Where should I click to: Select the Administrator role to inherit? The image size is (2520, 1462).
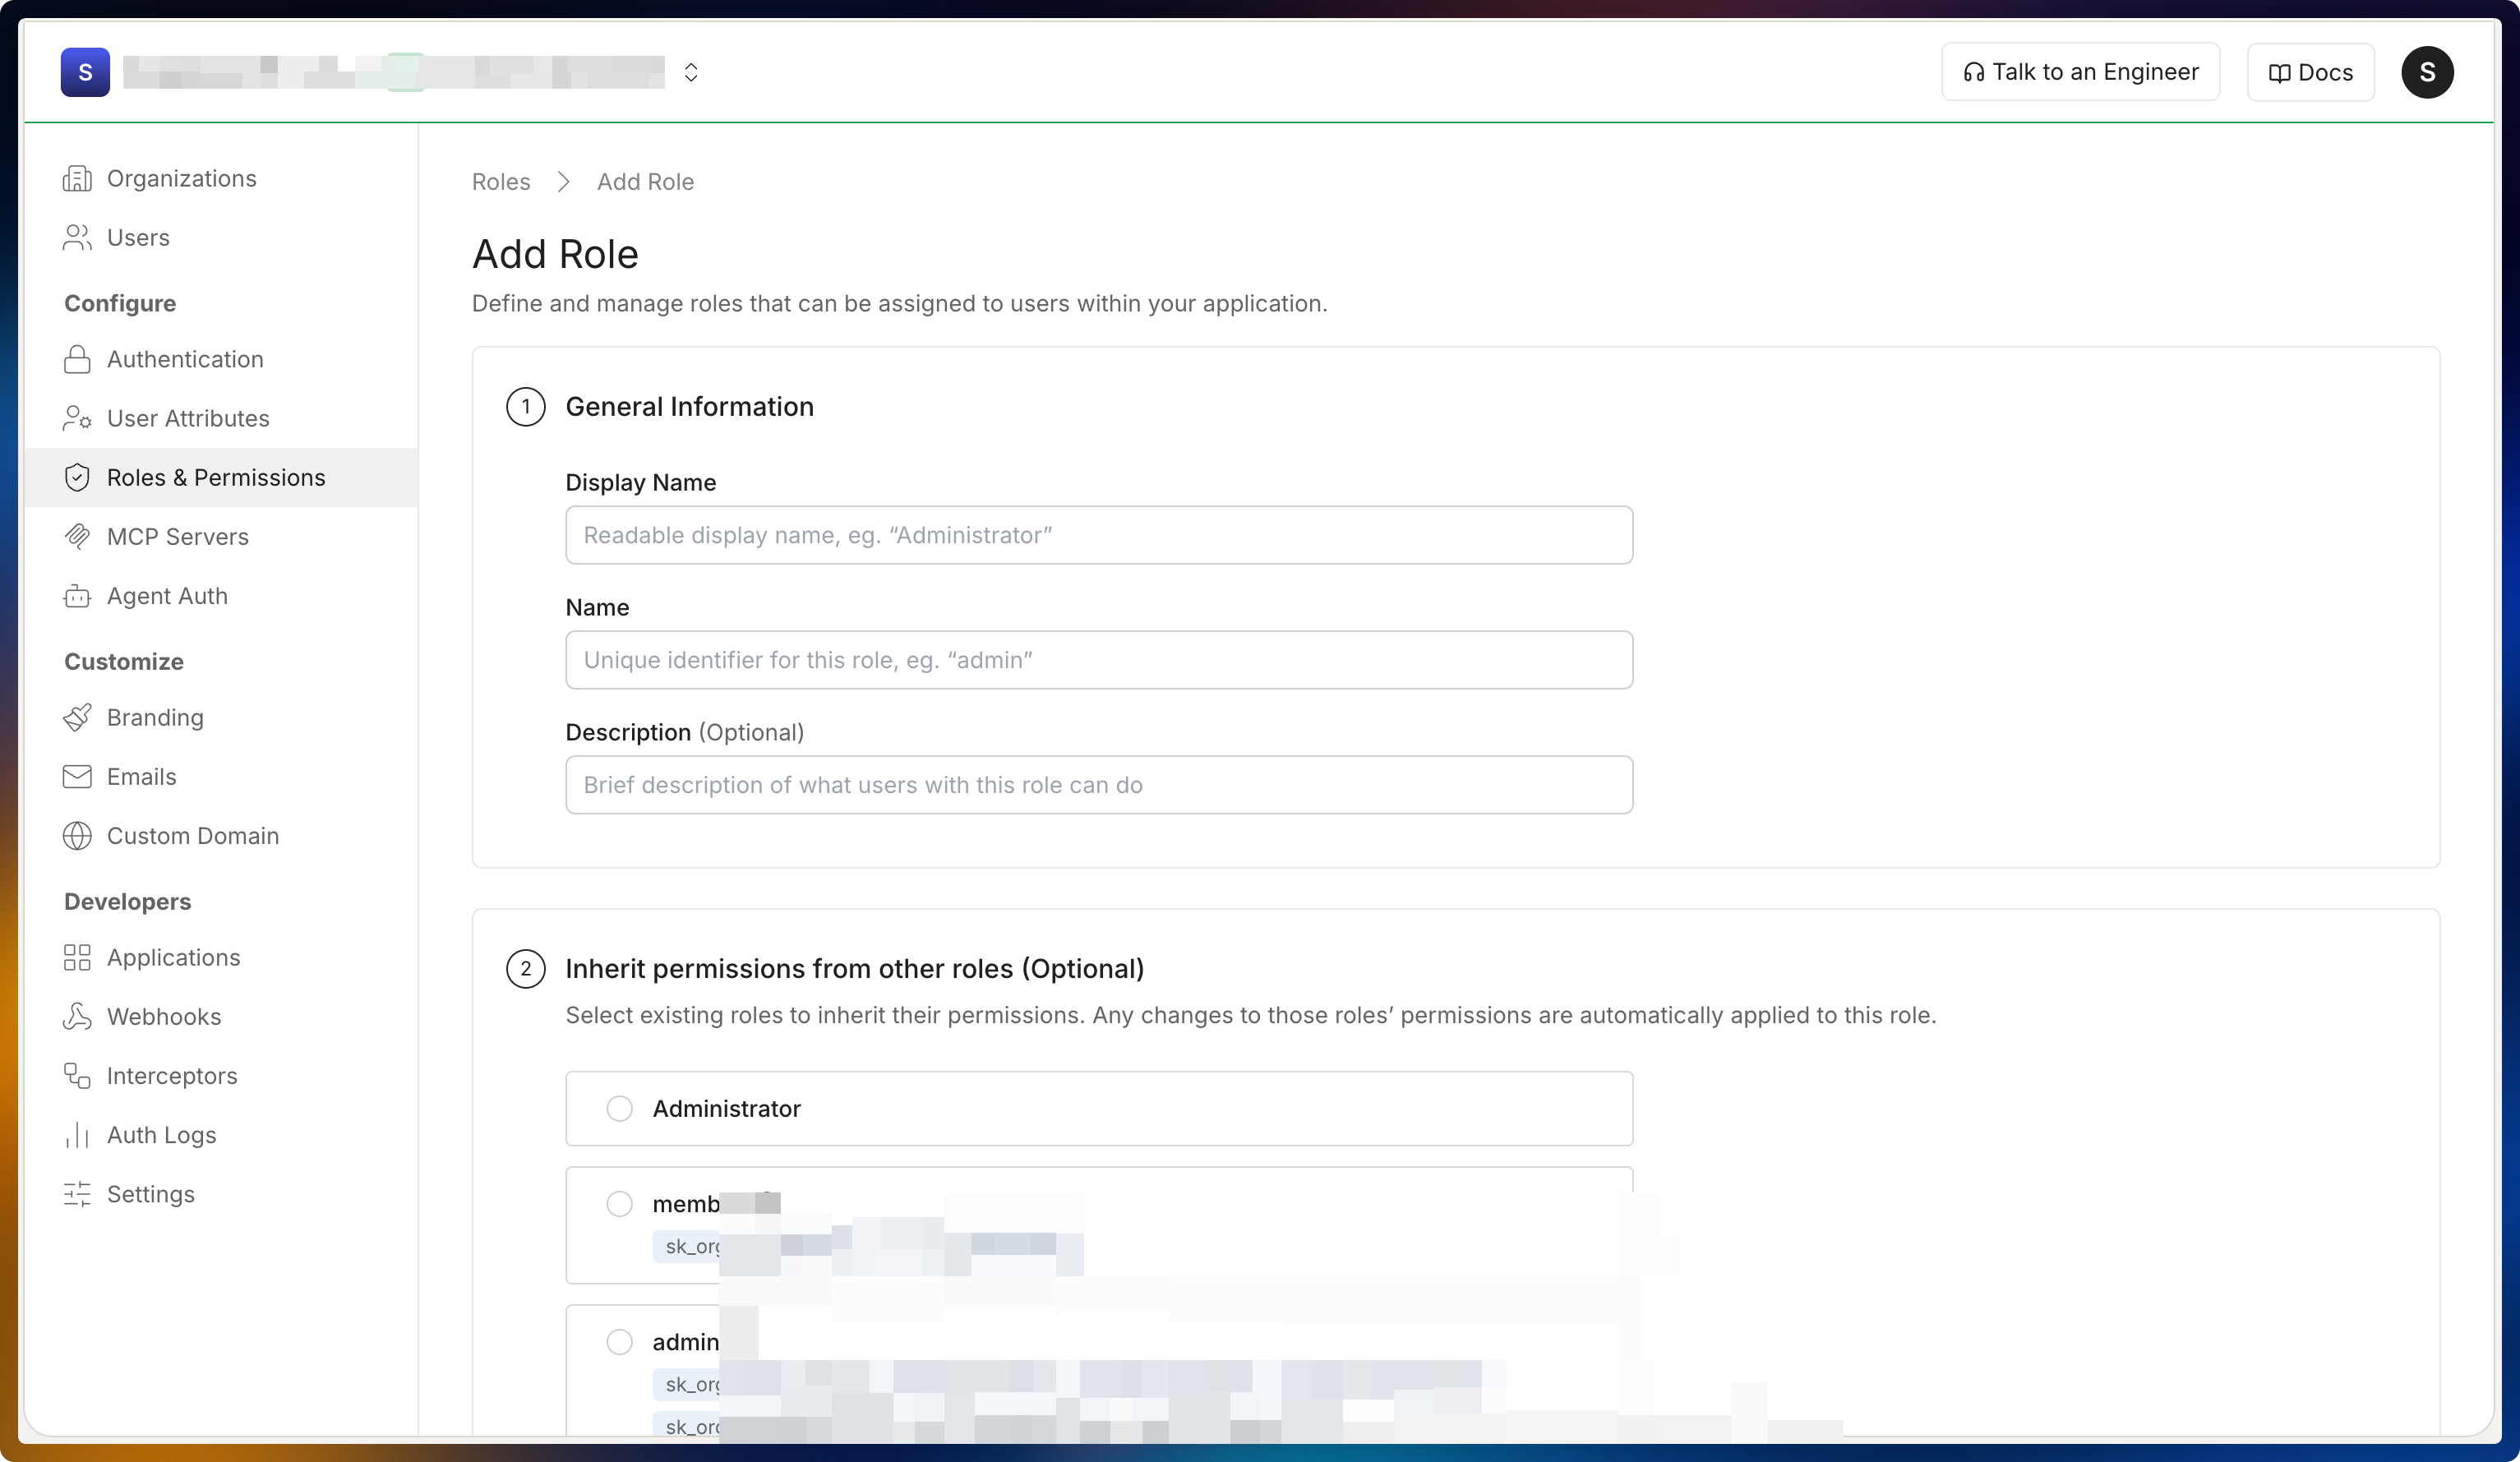point(620,1108)
